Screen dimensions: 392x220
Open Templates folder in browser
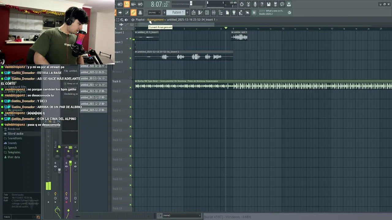[x=14, y=152]
